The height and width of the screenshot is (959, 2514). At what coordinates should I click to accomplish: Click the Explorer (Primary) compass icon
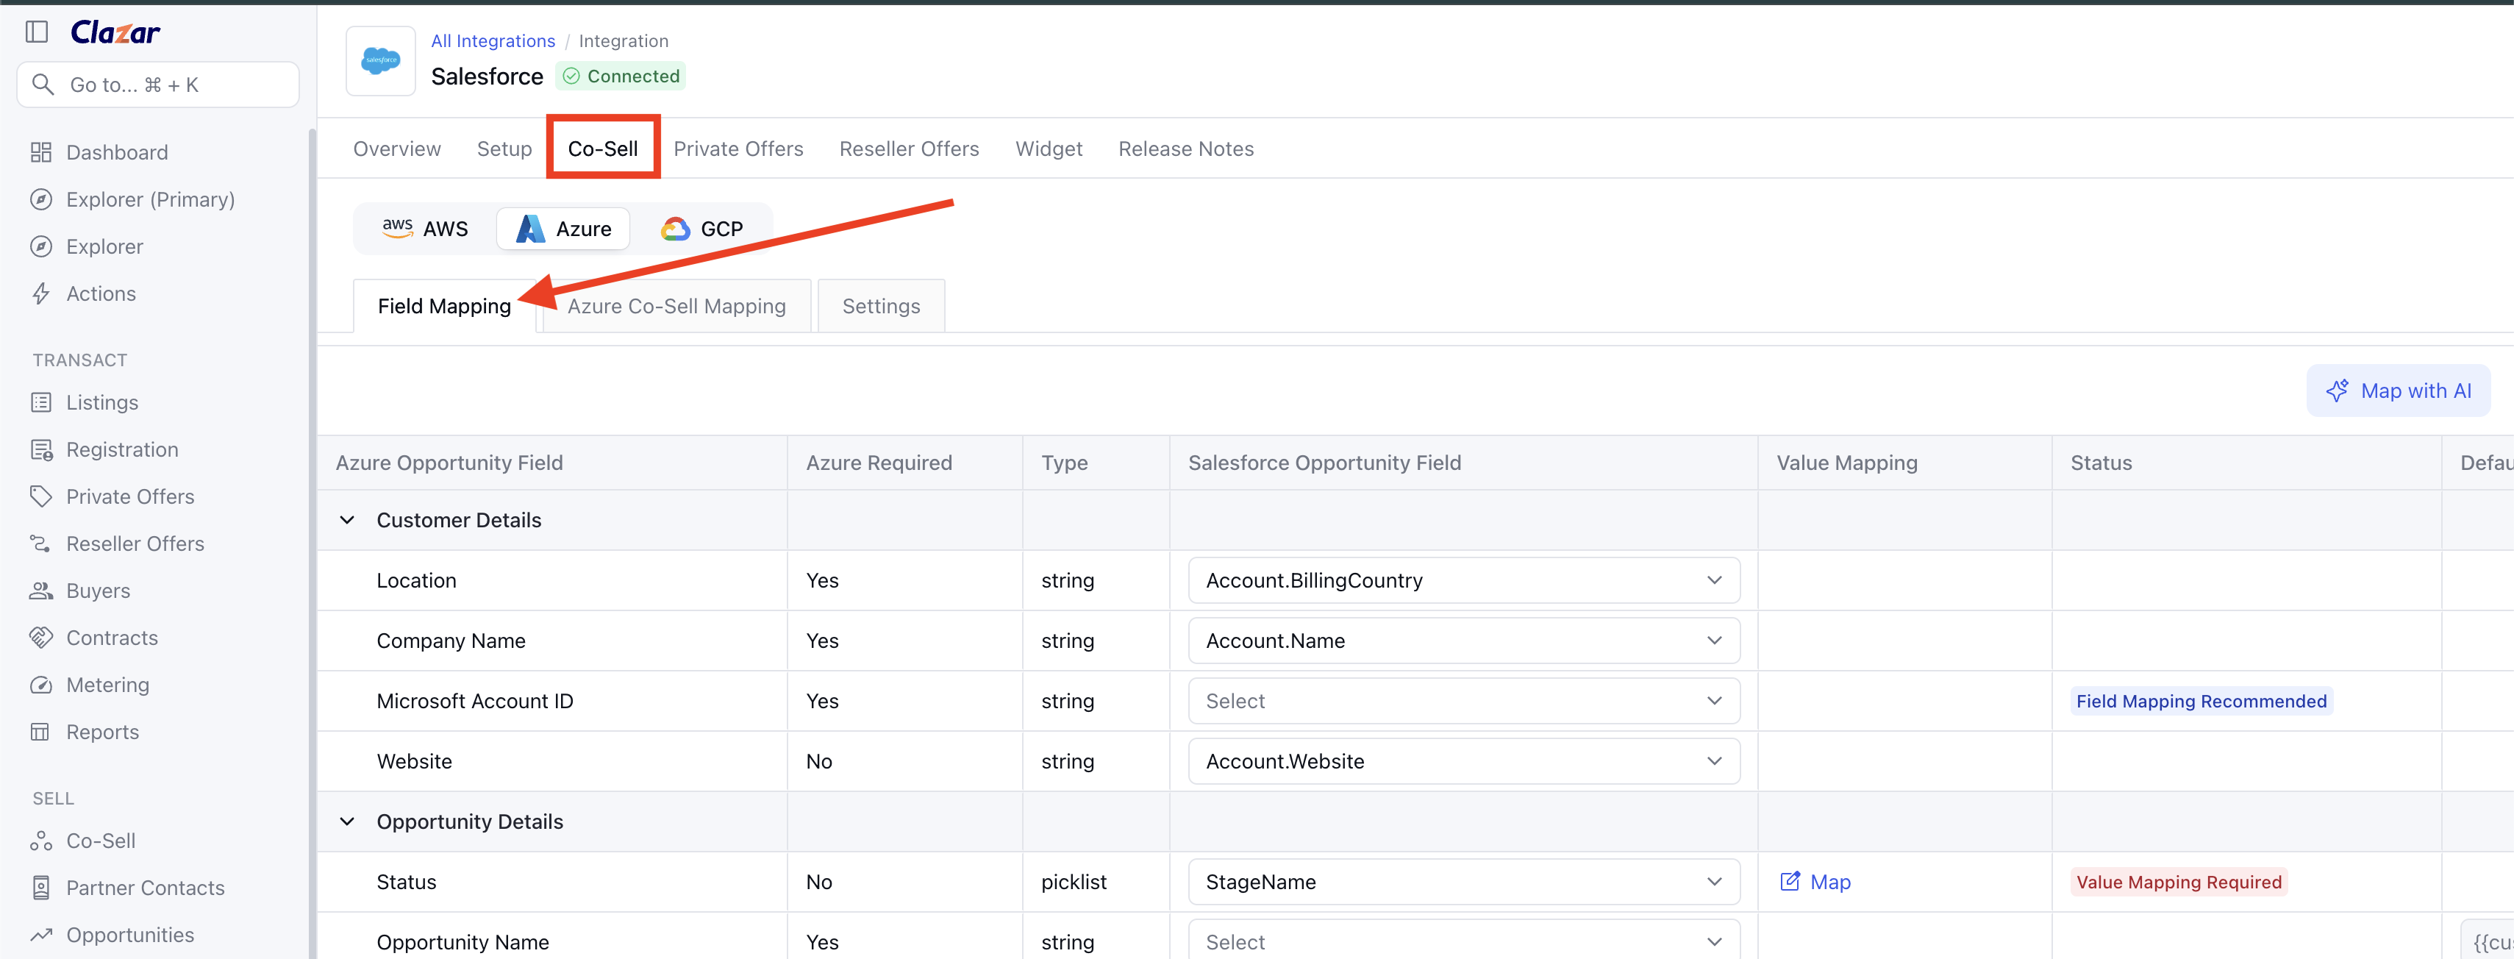click(41, 199)
